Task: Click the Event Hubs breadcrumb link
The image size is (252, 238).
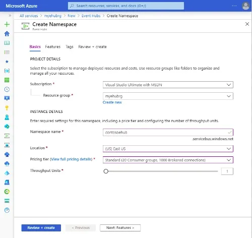Action: [91, 16]
